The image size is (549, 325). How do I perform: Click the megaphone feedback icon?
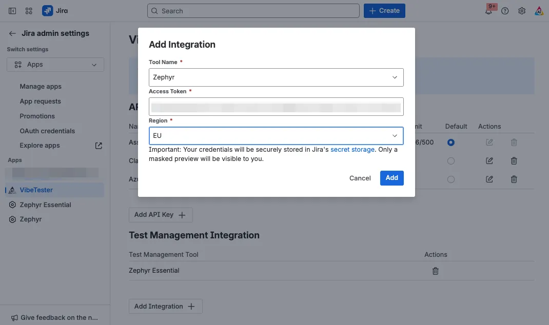[x=14, y=318]
